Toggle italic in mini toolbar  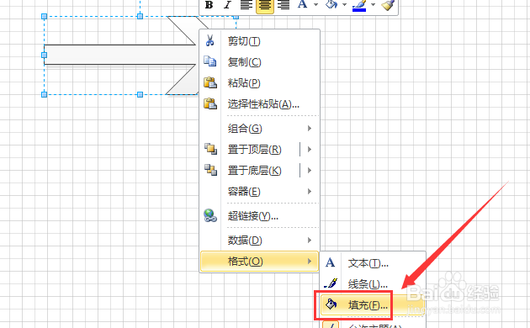tap(227, 5)
